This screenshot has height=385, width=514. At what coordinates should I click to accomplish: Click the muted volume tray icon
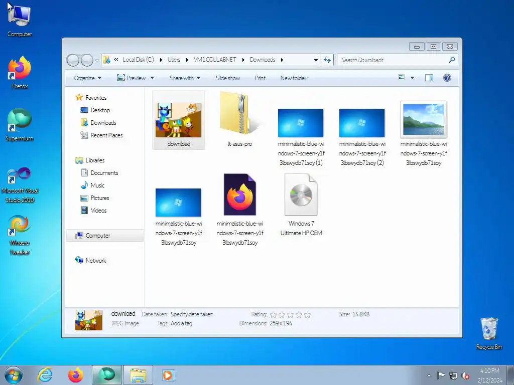click(465, 375)
